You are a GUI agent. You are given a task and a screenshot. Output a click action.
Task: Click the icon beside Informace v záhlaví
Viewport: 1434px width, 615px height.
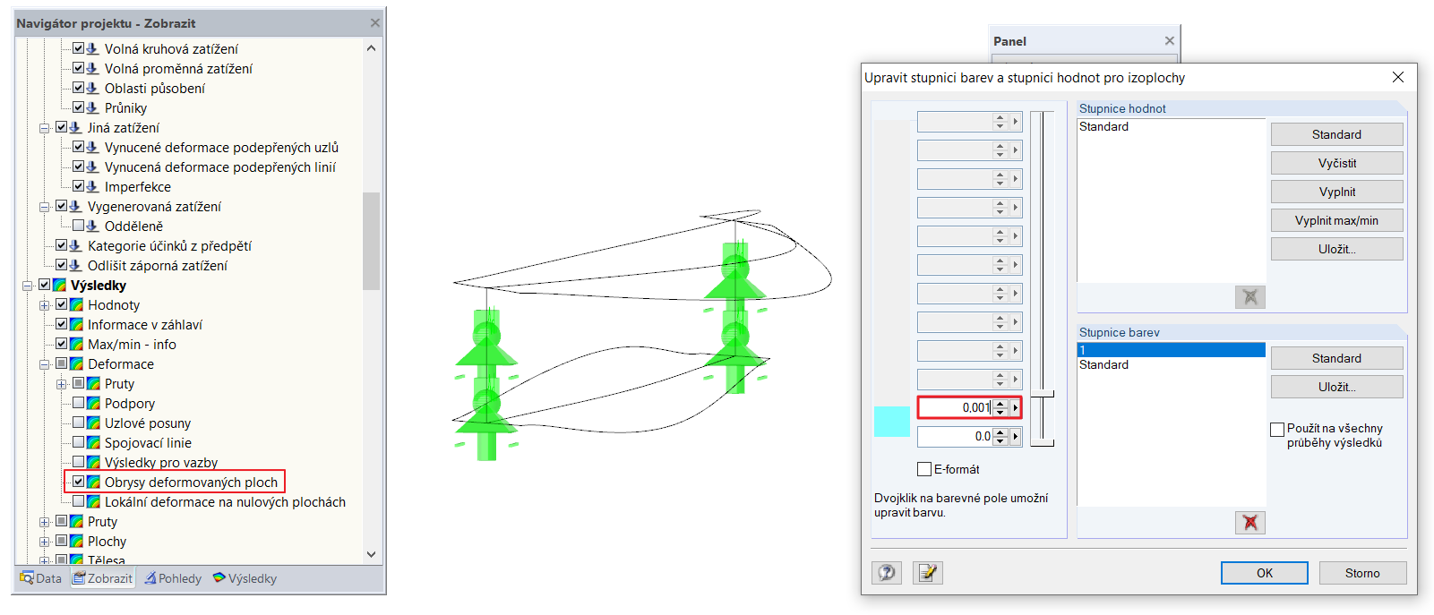pos(76,324)
